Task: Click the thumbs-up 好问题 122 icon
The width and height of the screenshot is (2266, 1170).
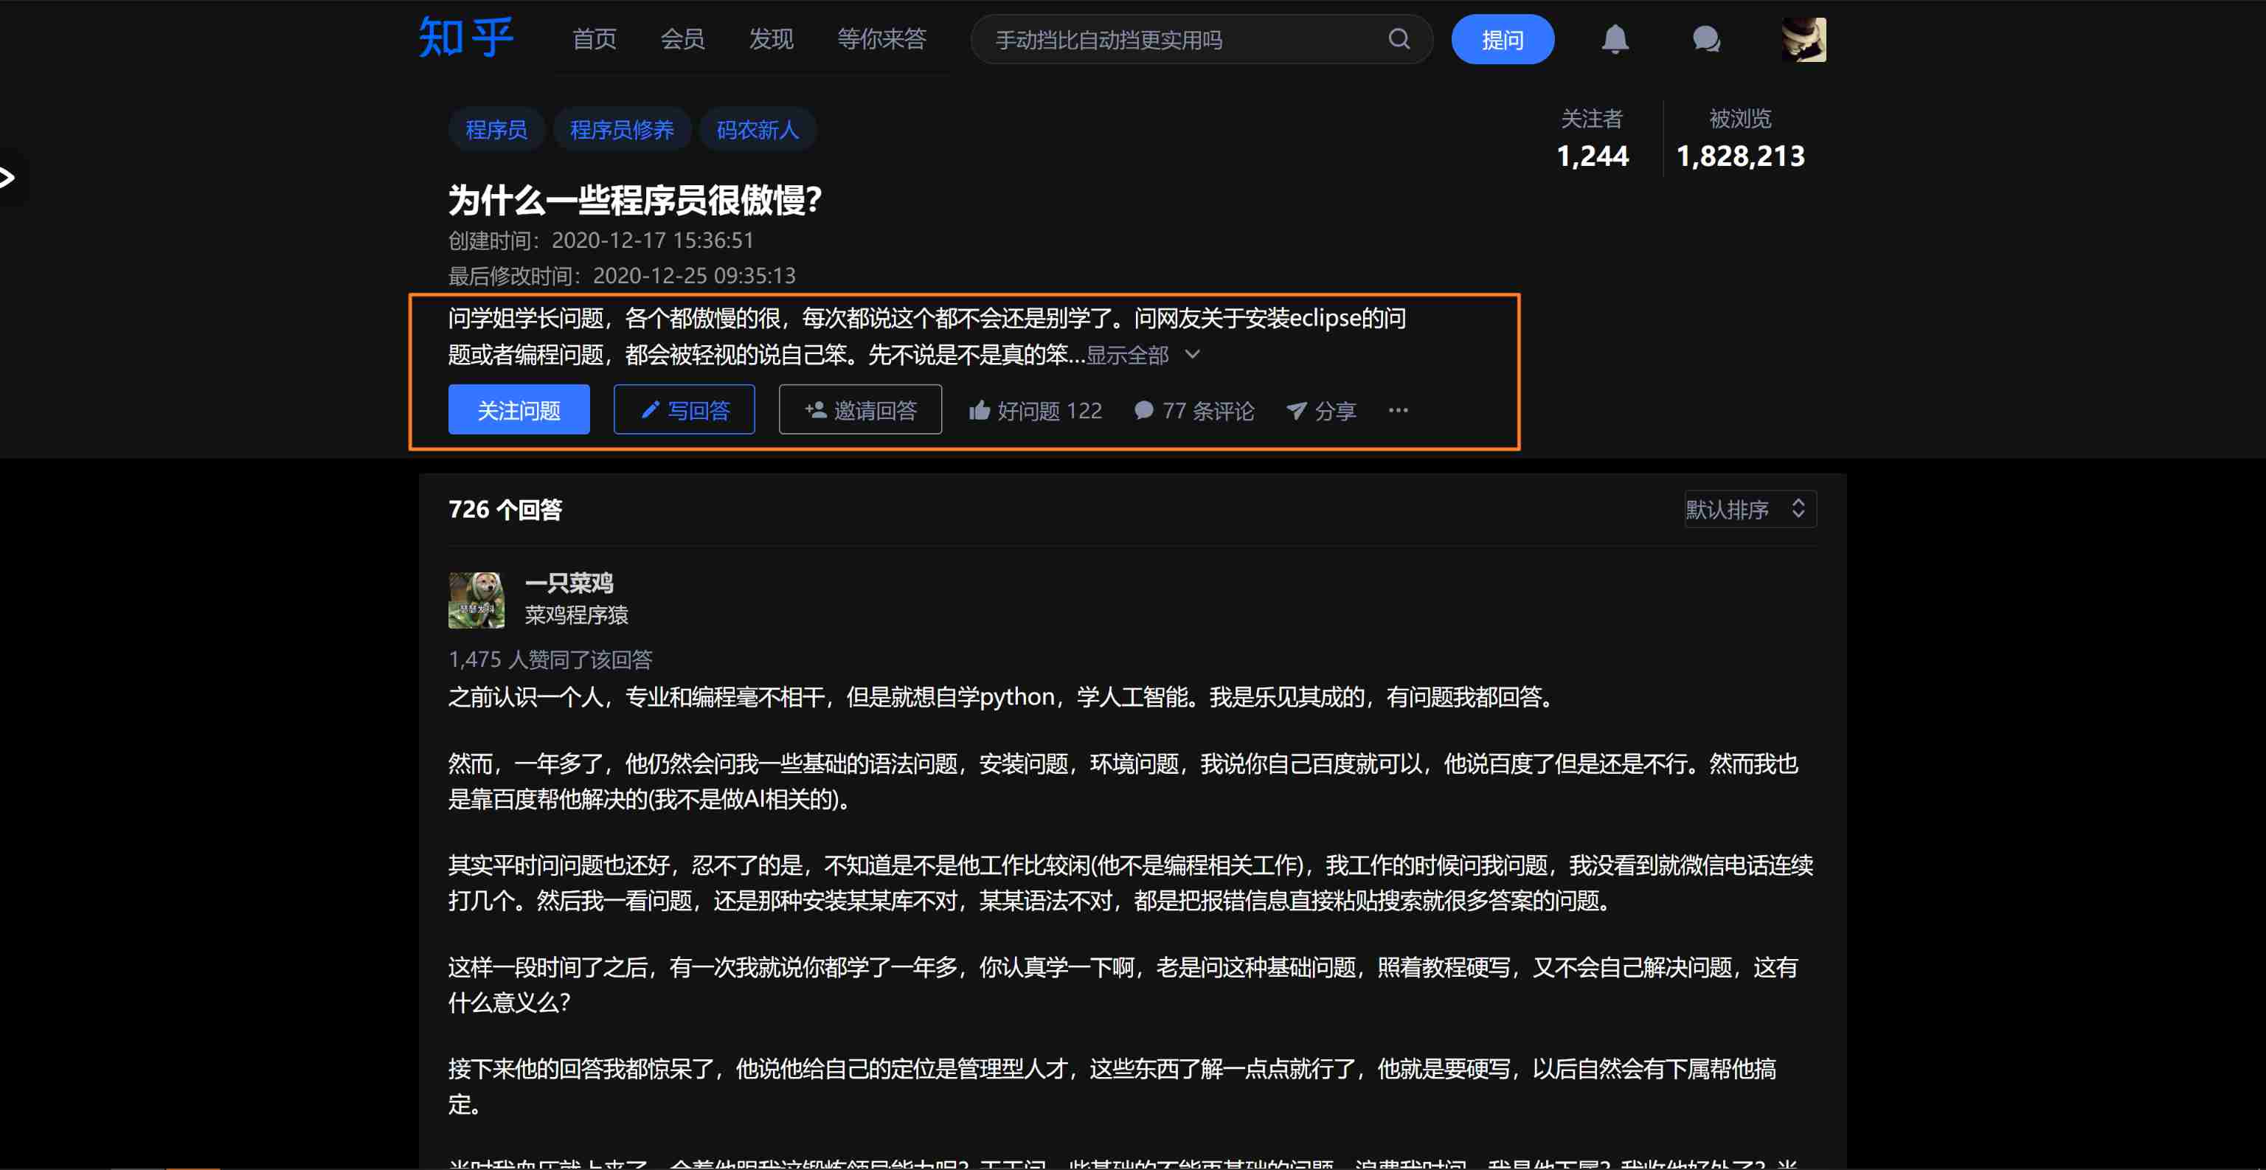Action: click(979, 411)
